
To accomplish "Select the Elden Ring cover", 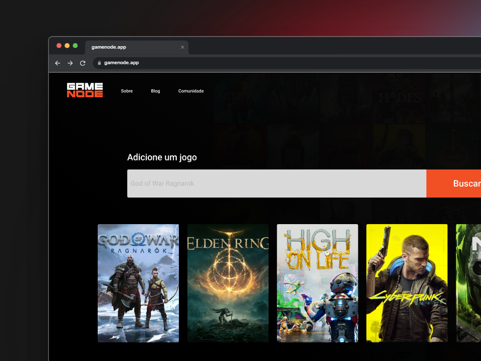I will pyautogui.click(x=228, y=283).
